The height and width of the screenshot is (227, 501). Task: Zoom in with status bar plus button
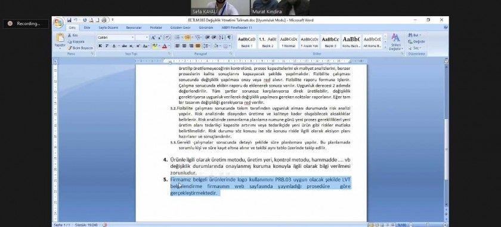click(446, 225)
